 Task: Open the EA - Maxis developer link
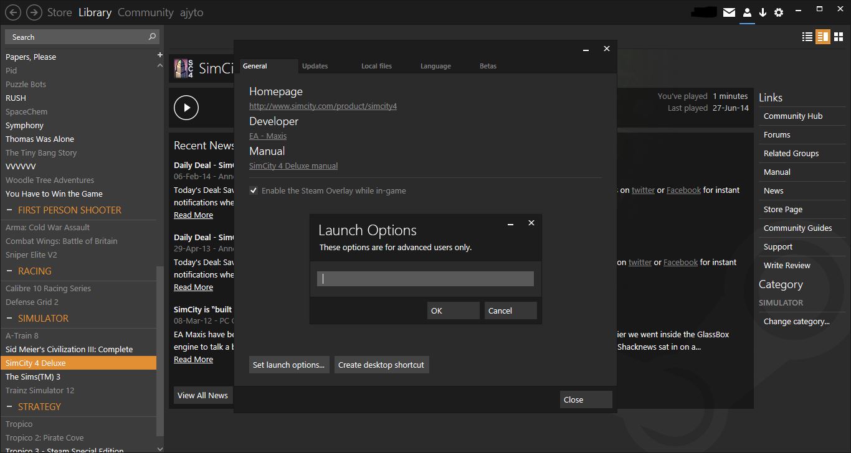click(x=268, y=136)
